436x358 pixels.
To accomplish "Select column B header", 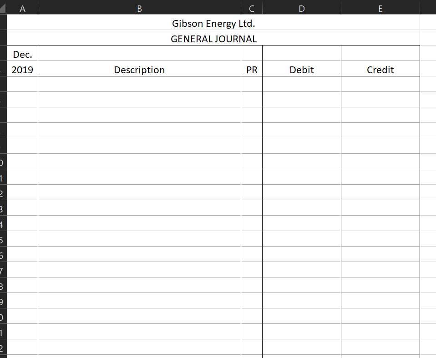I will [x=139, y=8].
